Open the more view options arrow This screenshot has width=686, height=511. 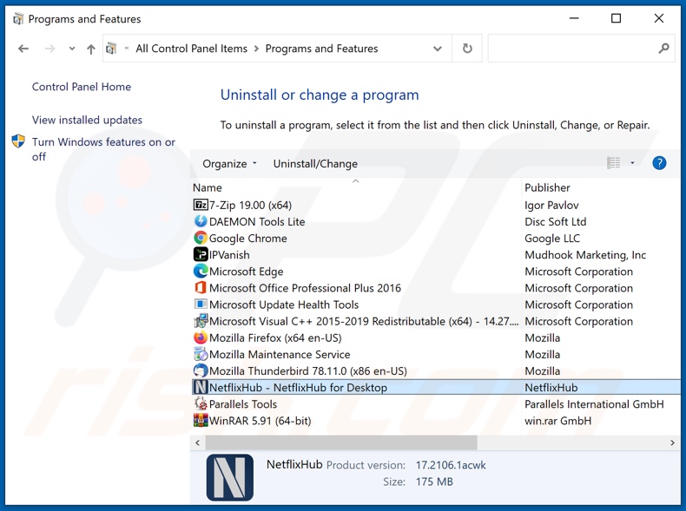tap(632, 163)
